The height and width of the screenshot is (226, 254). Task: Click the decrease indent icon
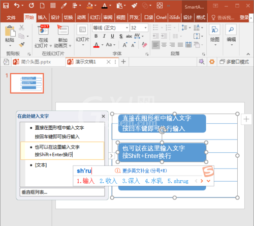click(x=155, y=36)
